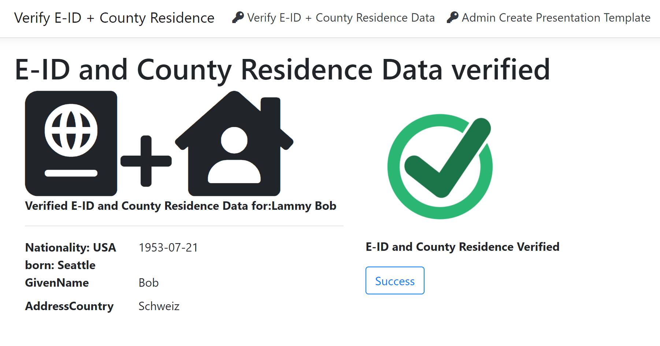The height and width of the screenshot is (346, 660).
Task: Click the passport E-ID icon
Action: tap(71, 143)
